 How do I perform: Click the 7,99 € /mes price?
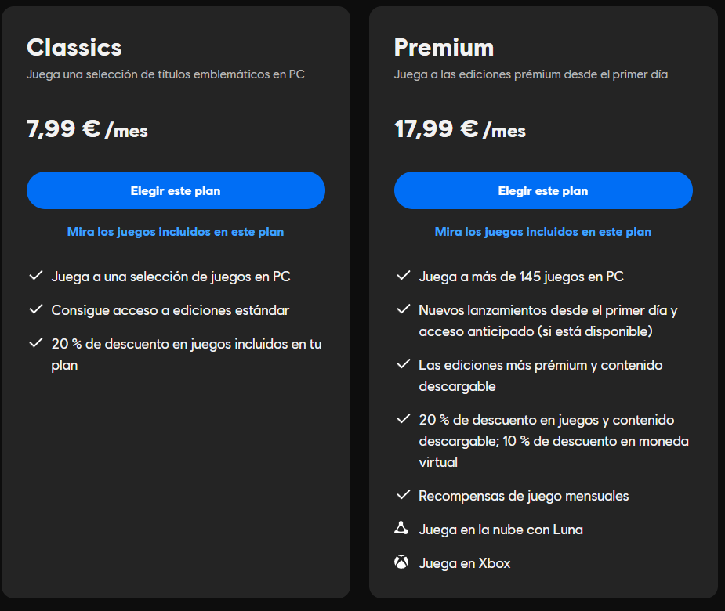click(x=87, y=129)
